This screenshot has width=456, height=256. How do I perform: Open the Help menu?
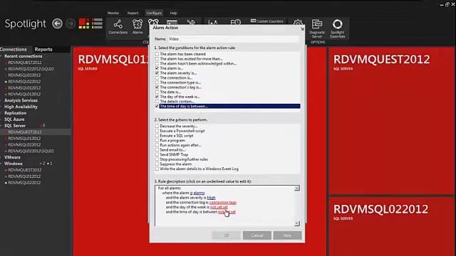point(173,13)
